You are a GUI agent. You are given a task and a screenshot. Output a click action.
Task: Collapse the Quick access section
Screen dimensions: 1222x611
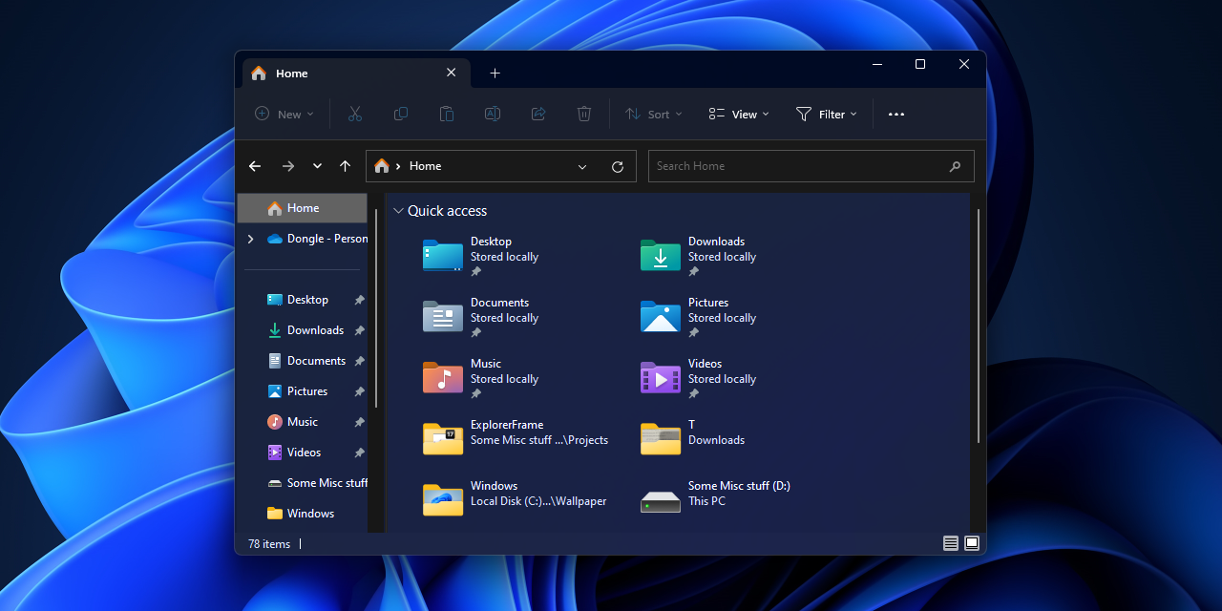[398, 211]
